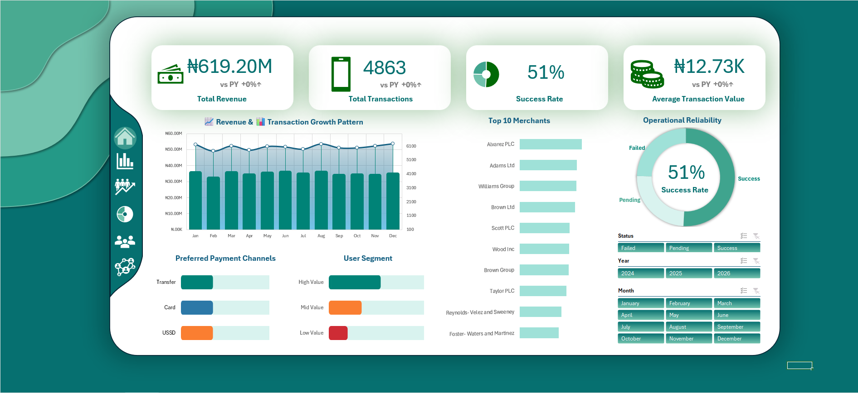The height and width of the screenshot is (393, 858).
Task: Open the people growth trend sidebar icon
Action: click(x=125, y=187)
